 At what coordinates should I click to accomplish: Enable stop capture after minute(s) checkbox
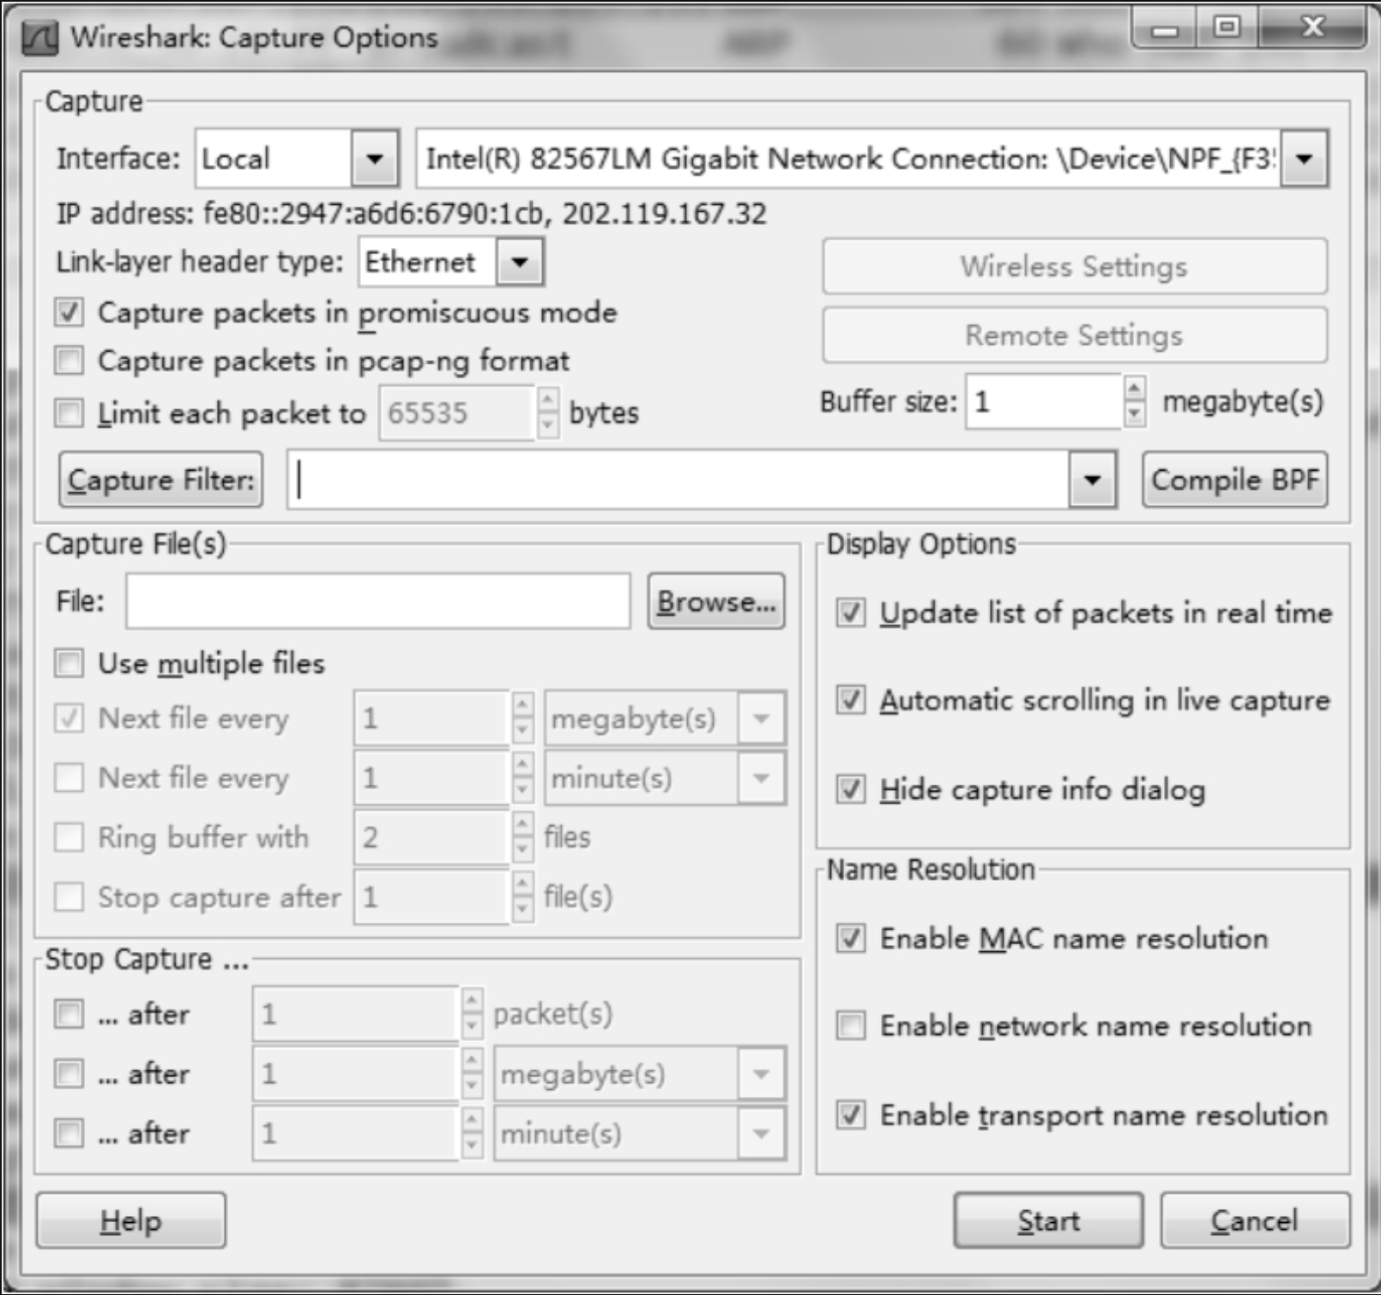(x=69, y=1134)
